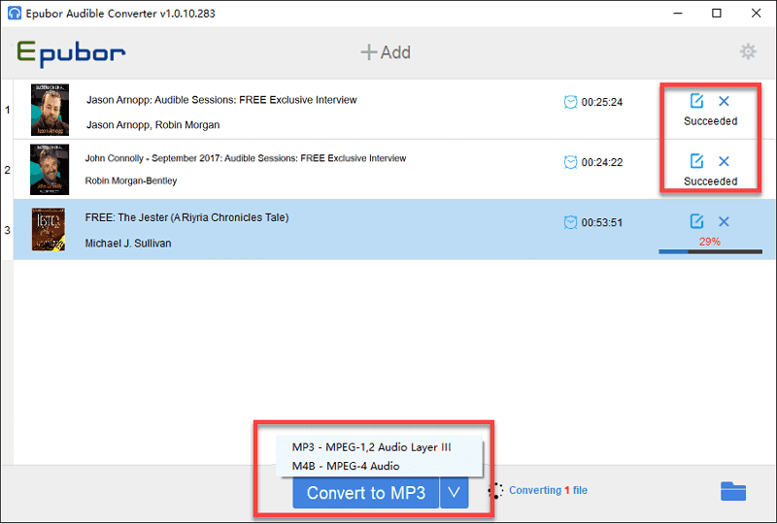Remove John Connolly audiobook from list
The height and width of the screenshot is (524, 777).
pyautogui.click(x=724, y=161)
